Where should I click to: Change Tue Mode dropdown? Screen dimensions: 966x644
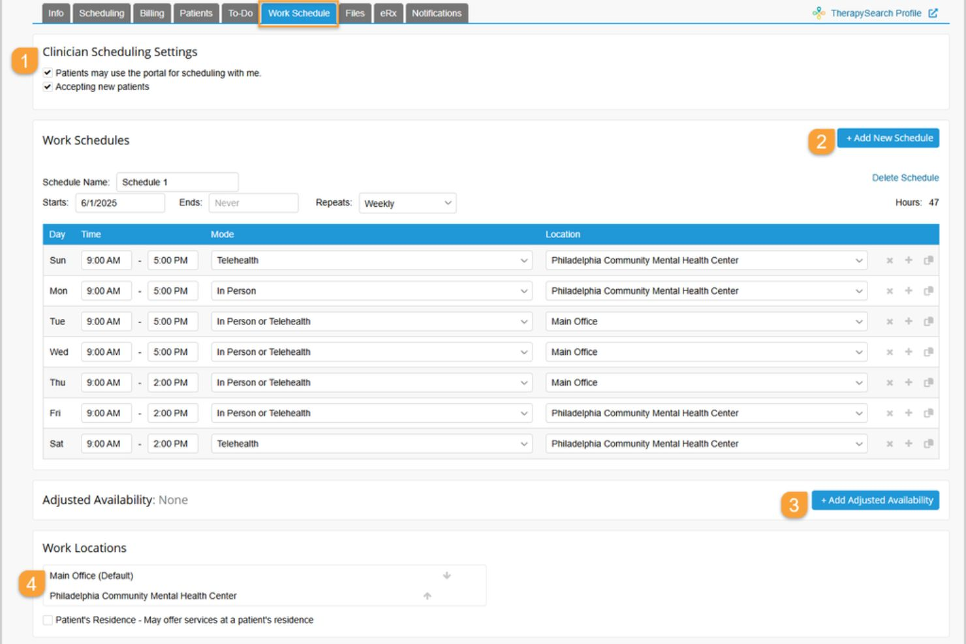pyautogui.click(x=371, y=322)
